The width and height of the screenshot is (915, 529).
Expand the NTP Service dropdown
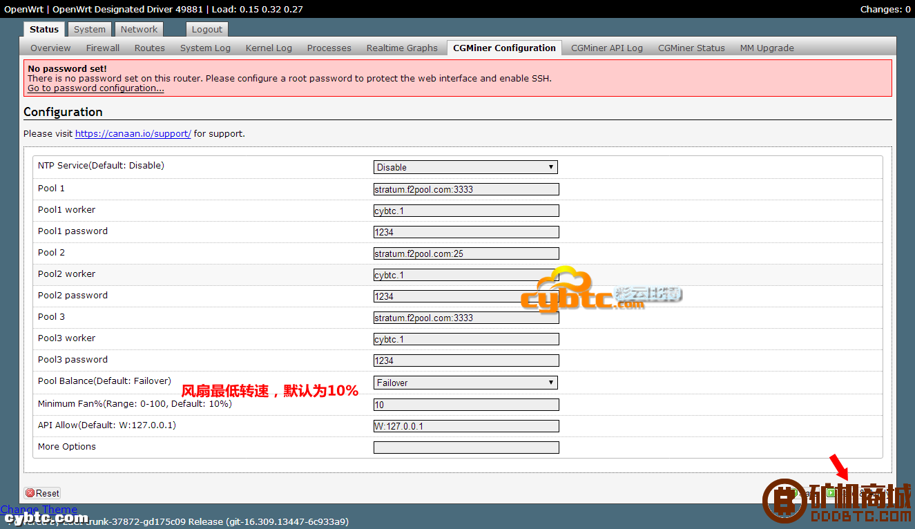click(x=465, y=167)
